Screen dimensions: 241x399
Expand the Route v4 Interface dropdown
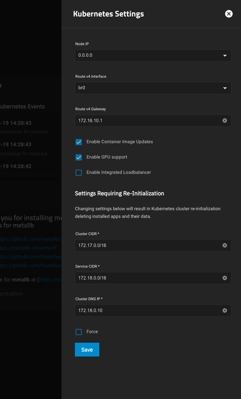tap(153, 88)
